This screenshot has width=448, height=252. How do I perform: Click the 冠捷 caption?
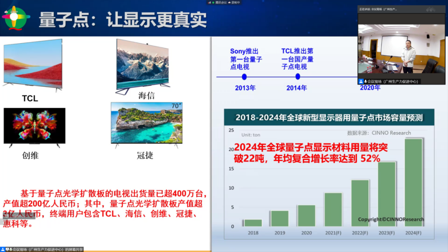click(x=145, y=155)
